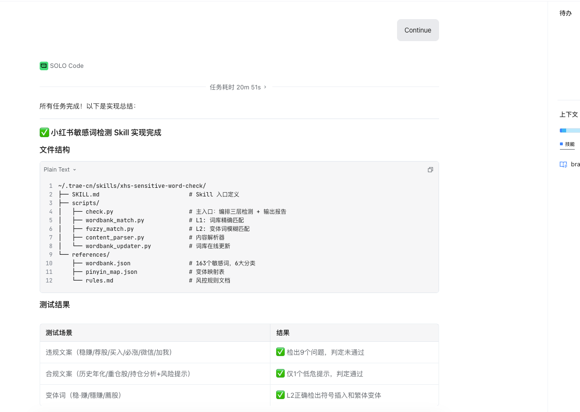The width and height of the screenshot is (580, 412).
Task: Click the SOLO Code agent name label
Action: click(x=67, y=66)
